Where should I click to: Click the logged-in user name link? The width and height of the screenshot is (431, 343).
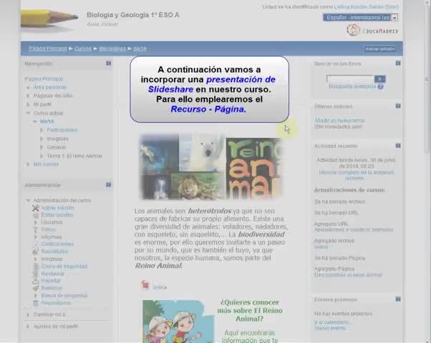(367, 7)
